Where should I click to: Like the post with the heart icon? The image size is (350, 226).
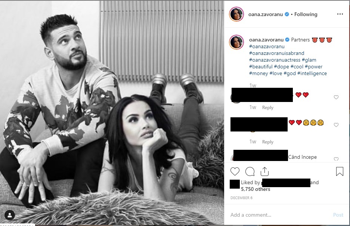tap(235, 171)
